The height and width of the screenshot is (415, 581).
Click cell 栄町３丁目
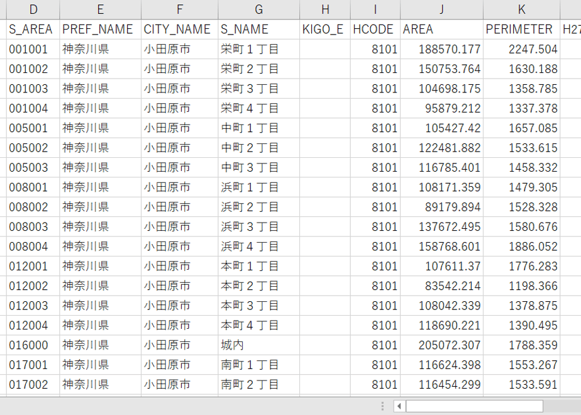tap(258, 89)
